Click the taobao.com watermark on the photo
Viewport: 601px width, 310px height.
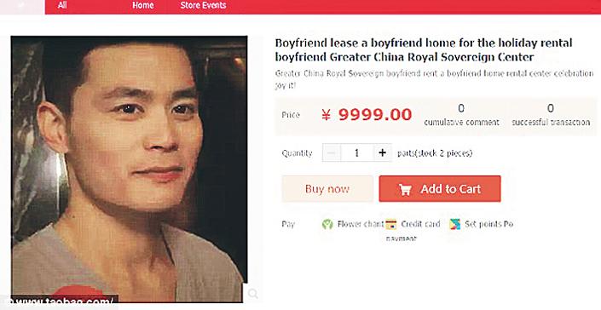point(61,301)
